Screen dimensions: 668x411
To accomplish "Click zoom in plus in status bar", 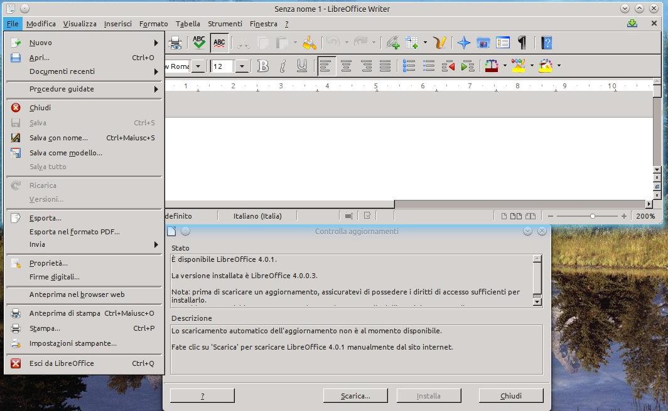I will [x=623, y=216].
